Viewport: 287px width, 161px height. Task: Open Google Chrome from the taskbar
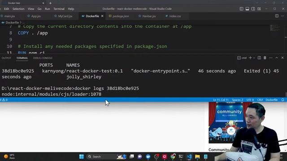(x=173, y=157)
